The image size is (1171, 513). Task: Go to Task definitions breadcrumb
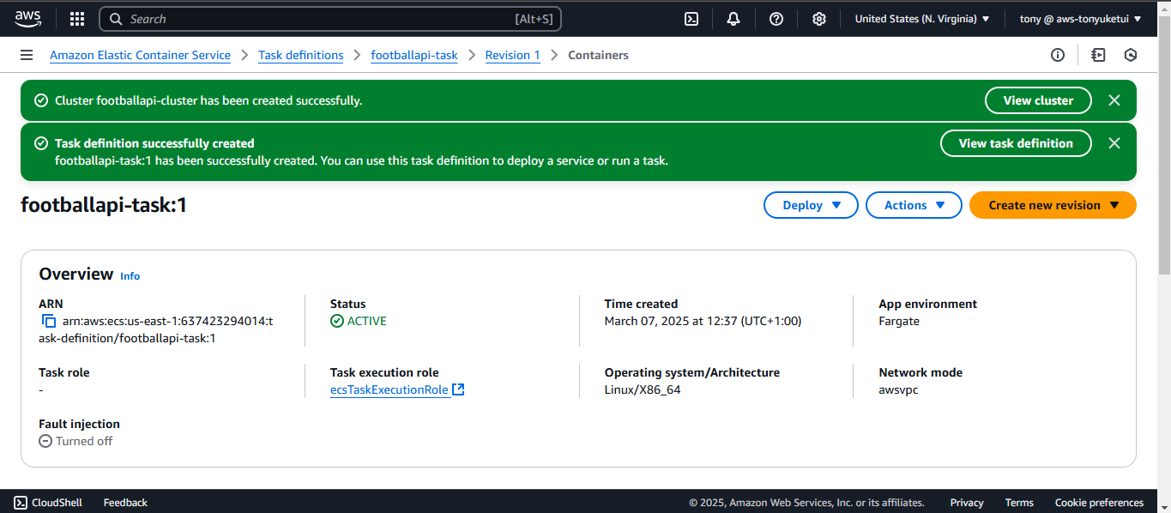click(x=300, y=55)
